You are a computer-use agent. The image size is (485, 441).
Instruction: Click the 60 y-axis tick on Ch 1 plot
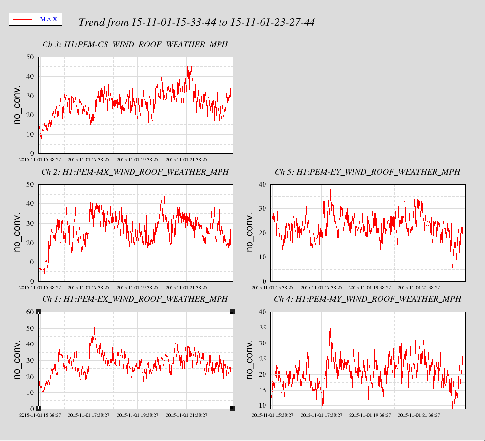click(x=30, y=312)
